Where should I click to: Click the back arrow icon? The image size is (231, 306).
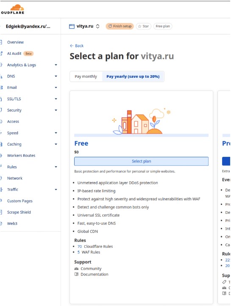(72, 45)
